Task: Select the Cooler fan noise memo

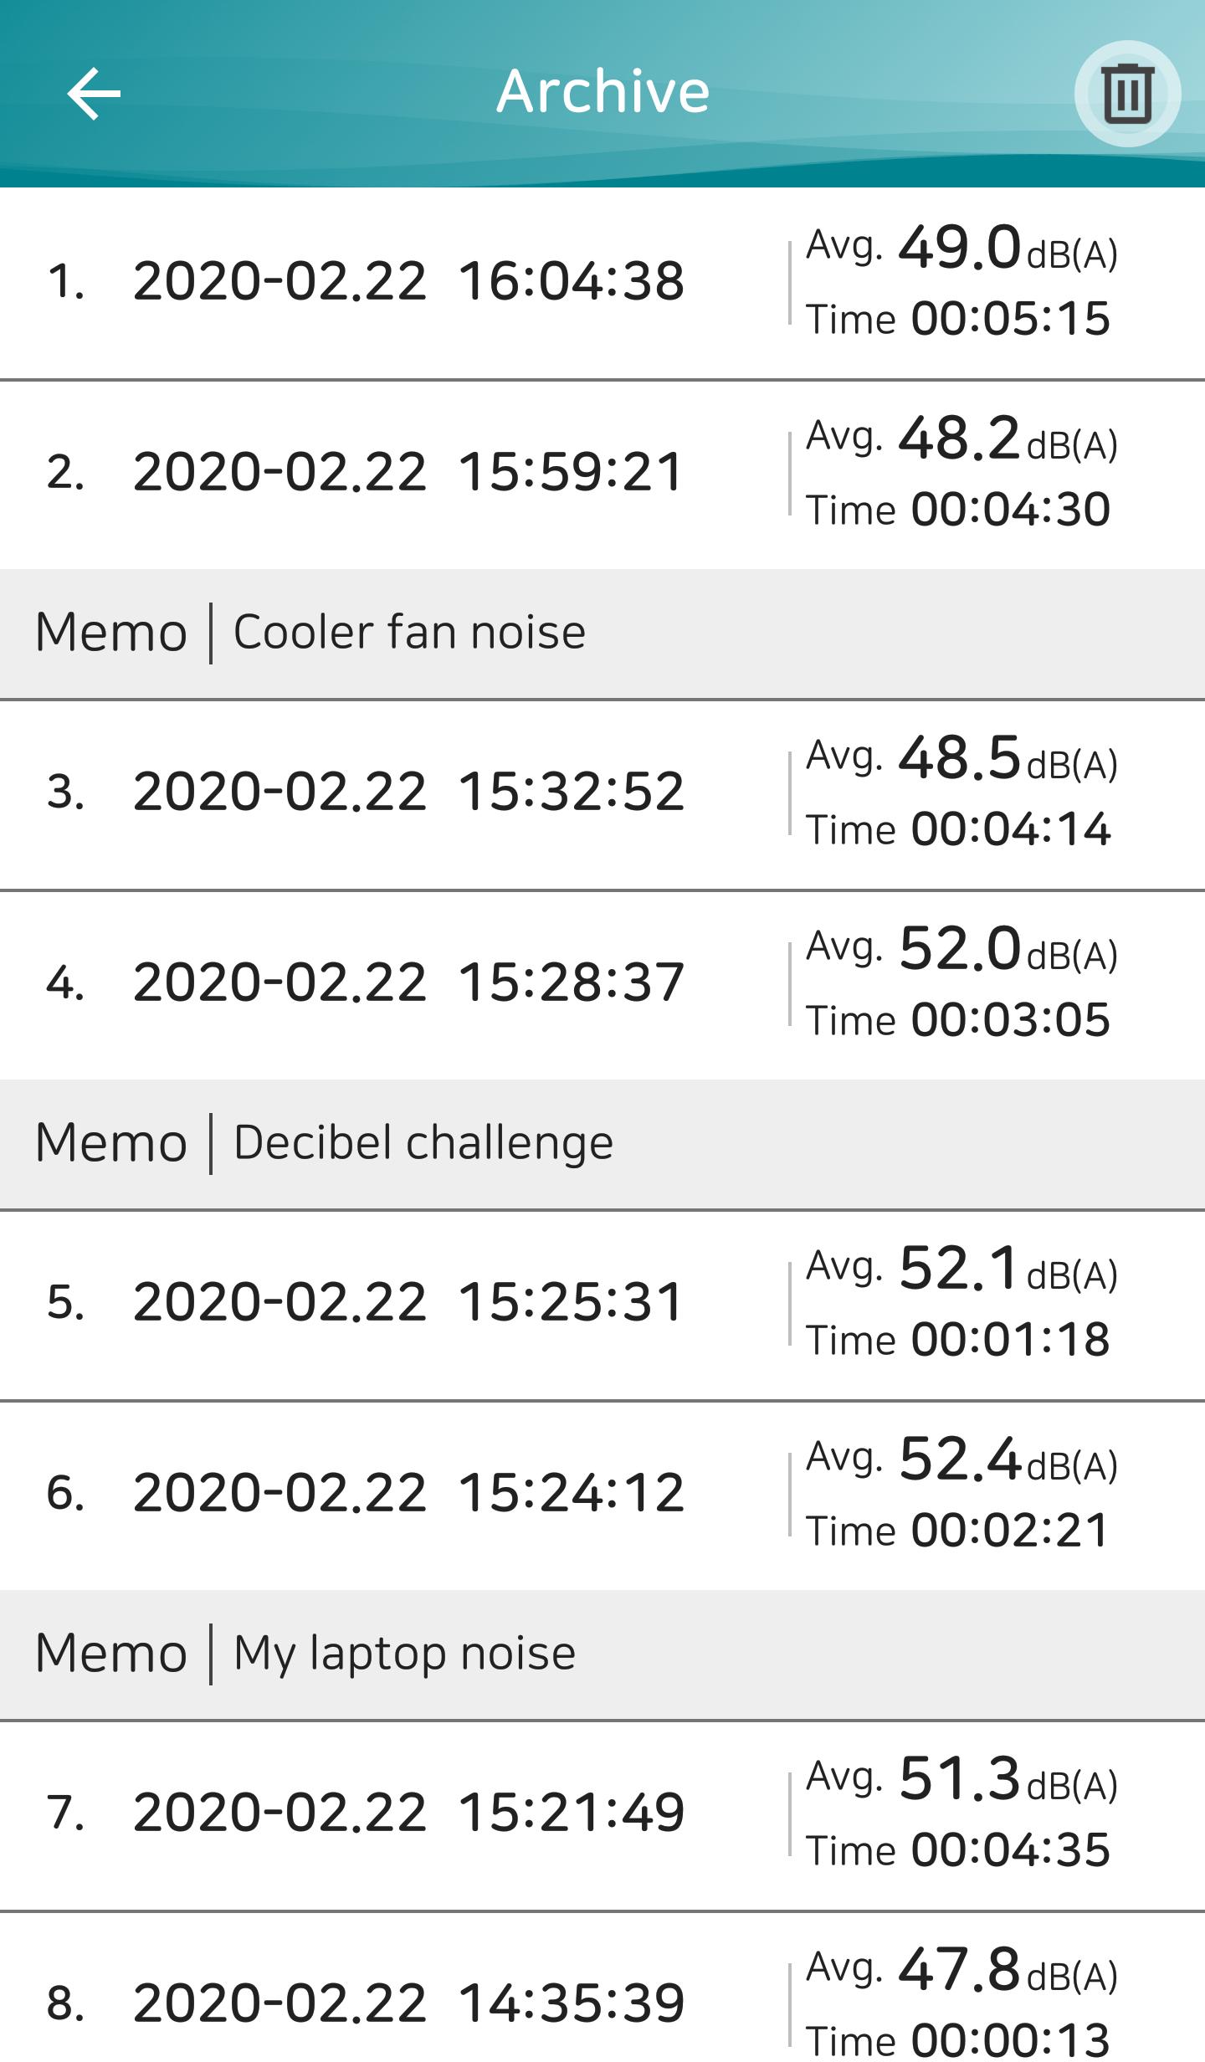Action: click(408, 633)
